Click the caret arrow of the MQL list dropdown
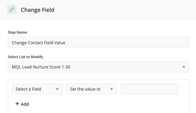The height and width of the screenshot is (113, 196). point(184,67)
